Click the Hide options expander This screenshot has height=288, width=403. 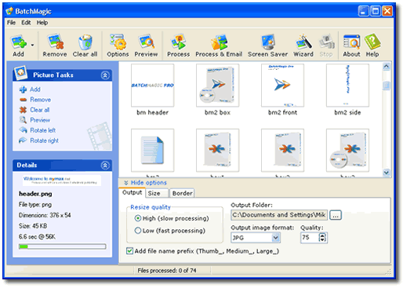click(x=145, y=183)
